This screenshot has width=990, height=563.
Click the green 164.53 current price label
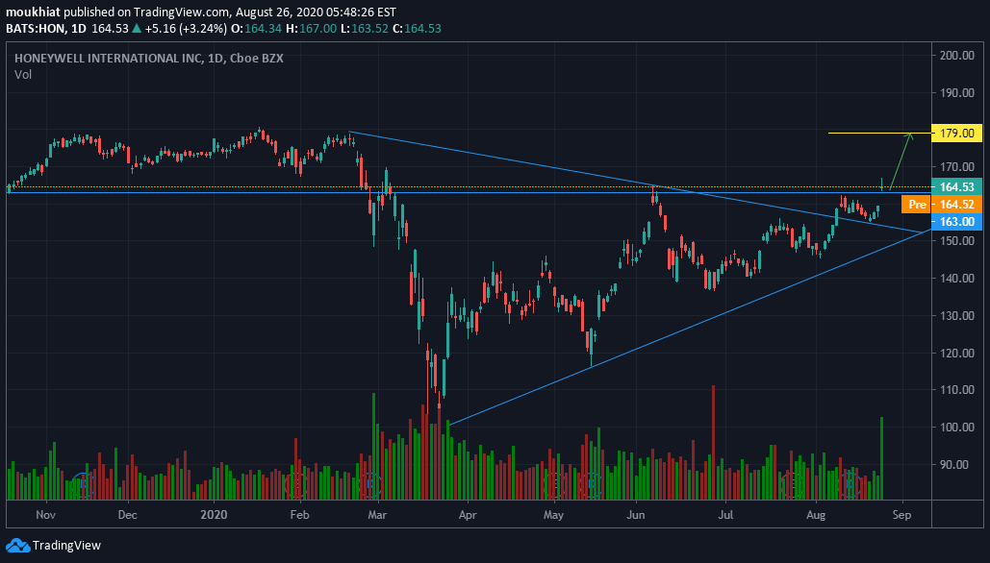tap(957, 186)
